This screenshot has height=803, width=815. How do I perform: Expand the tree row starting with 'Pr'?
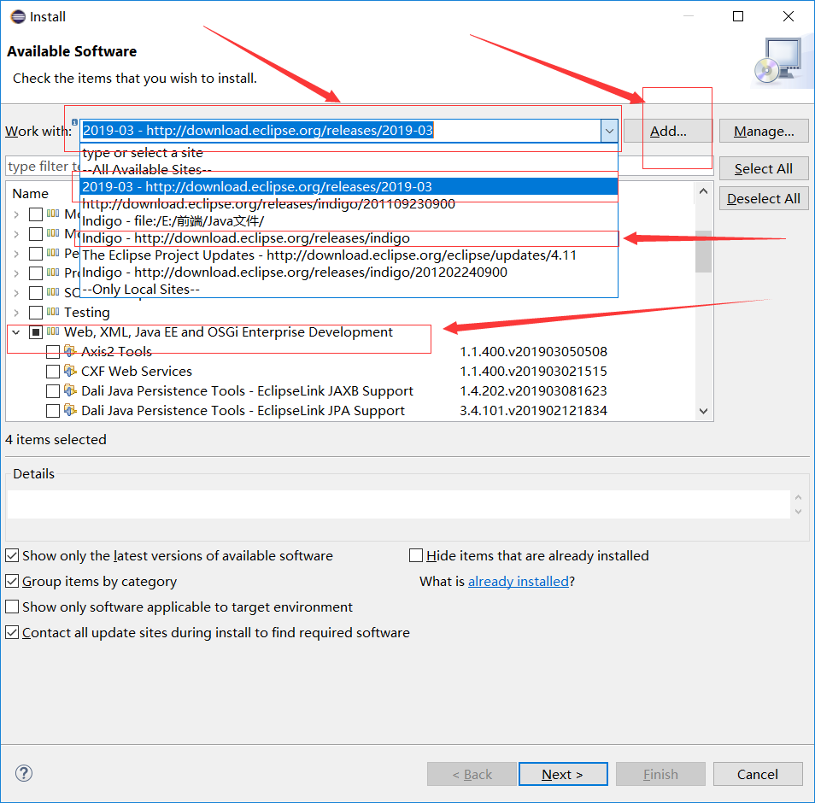16,273
